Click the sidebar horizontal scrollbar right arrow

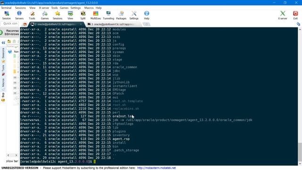tap(16, 155)
